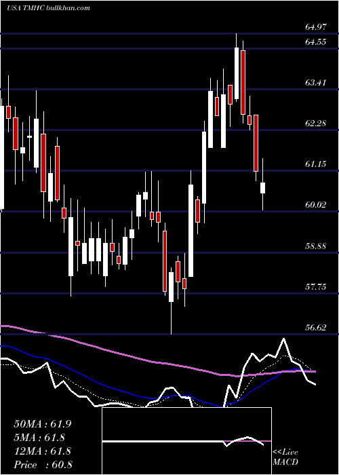The image size is (339, 475).
Task: Click the 62.28 price level label
Action: click(x=316, y=123)
